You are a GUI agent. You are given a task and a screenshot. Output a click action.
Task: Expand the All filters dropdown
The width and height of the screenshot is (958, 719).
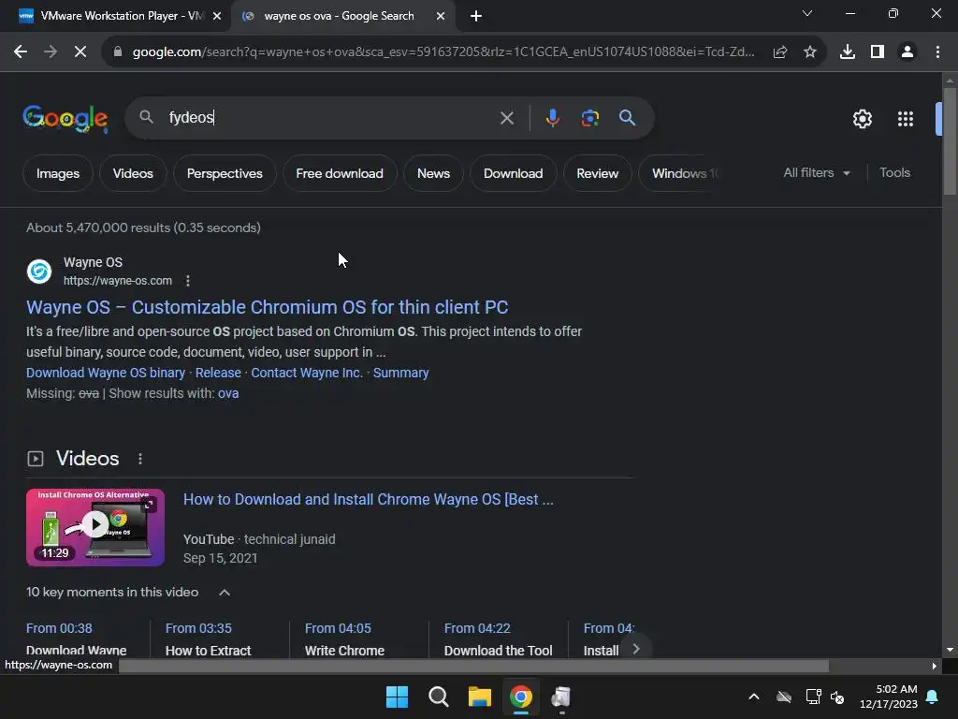click(817, 173)
